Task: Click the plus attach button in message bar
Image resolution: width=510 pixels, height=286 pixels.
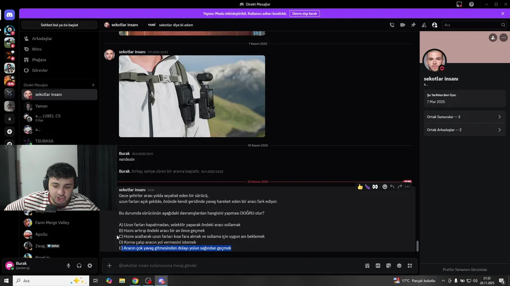Action: [110, 265]
